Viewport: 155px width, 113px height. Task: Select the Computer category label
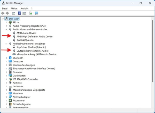pos(18,62)
